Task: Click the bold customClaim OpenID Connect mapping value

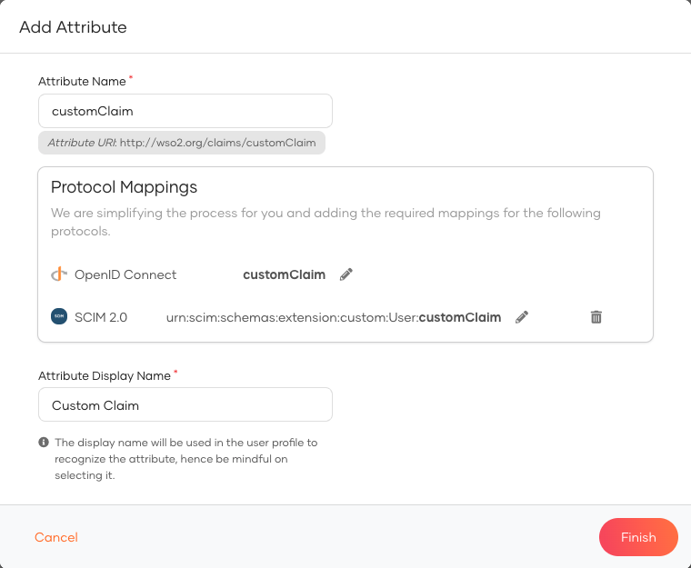Action: pos(285,274)
